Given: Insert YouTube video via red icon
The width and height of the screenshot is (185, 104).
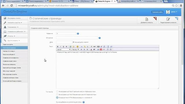Looking at the screenshot, I should tap(101, 49).
